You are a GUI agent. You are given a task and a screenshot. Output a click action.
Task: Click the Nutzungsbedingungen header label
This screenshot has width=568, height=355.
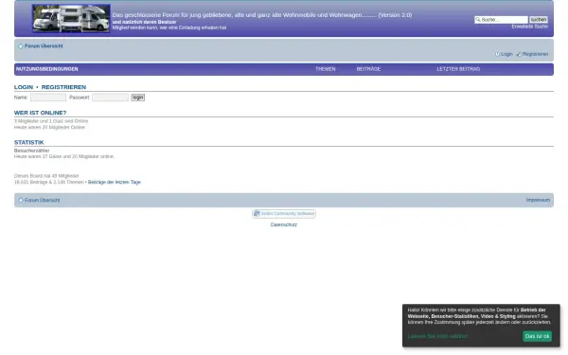(46, 69)
